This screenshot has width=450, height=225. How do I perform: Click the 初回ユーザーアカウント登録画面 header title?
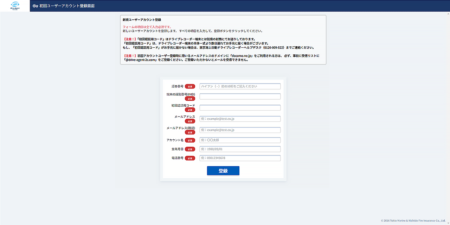tap(67, 6)
